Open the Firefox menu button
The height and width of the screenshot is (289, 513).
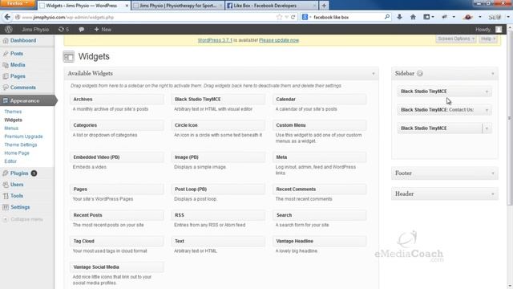click(18, 3)
